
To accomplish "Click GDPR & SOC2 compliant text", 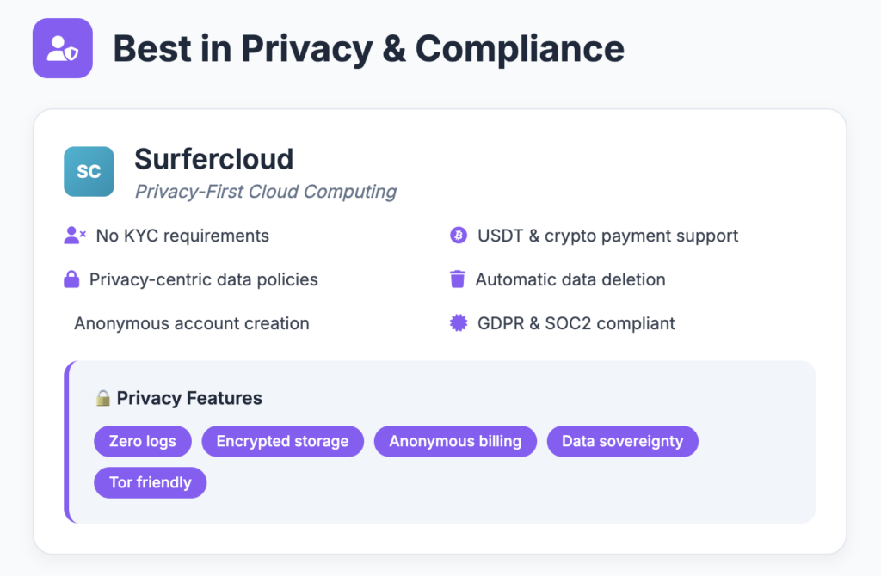I will click(x=576, y=323).
